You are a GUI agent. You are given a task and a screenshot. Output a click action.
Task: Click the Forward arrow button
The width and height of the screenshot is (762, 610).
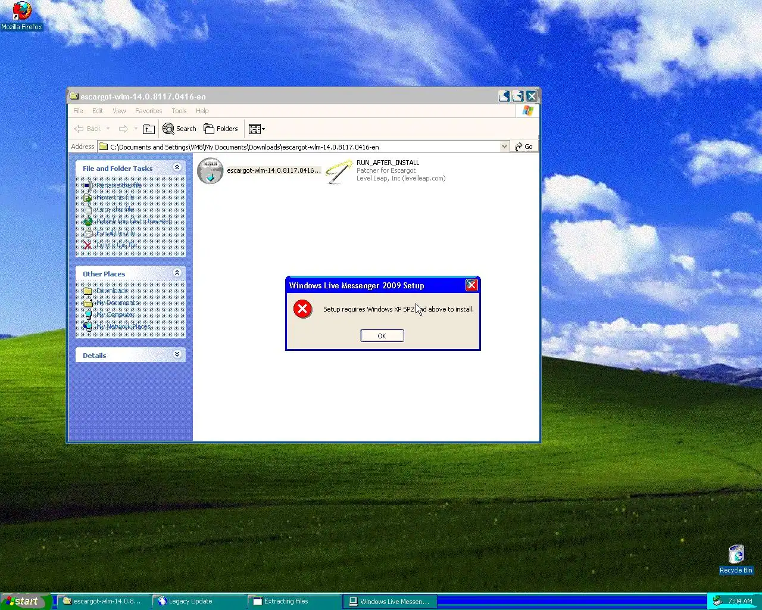click(x=123, y=129)
